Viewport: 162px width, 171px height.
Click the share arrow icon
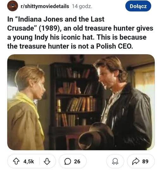[136, 161]
